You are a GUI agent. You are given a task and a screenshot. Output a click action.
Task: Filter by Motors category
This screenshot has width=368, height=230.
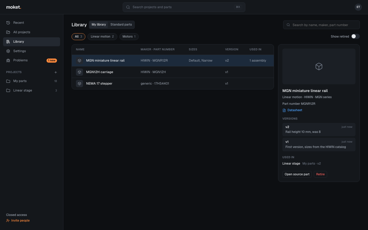(x=129, y=37)
